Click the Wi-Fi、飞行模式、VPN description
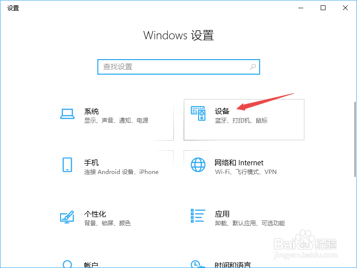This screenshot has height=268, width=357. click(x=246, y=172)
